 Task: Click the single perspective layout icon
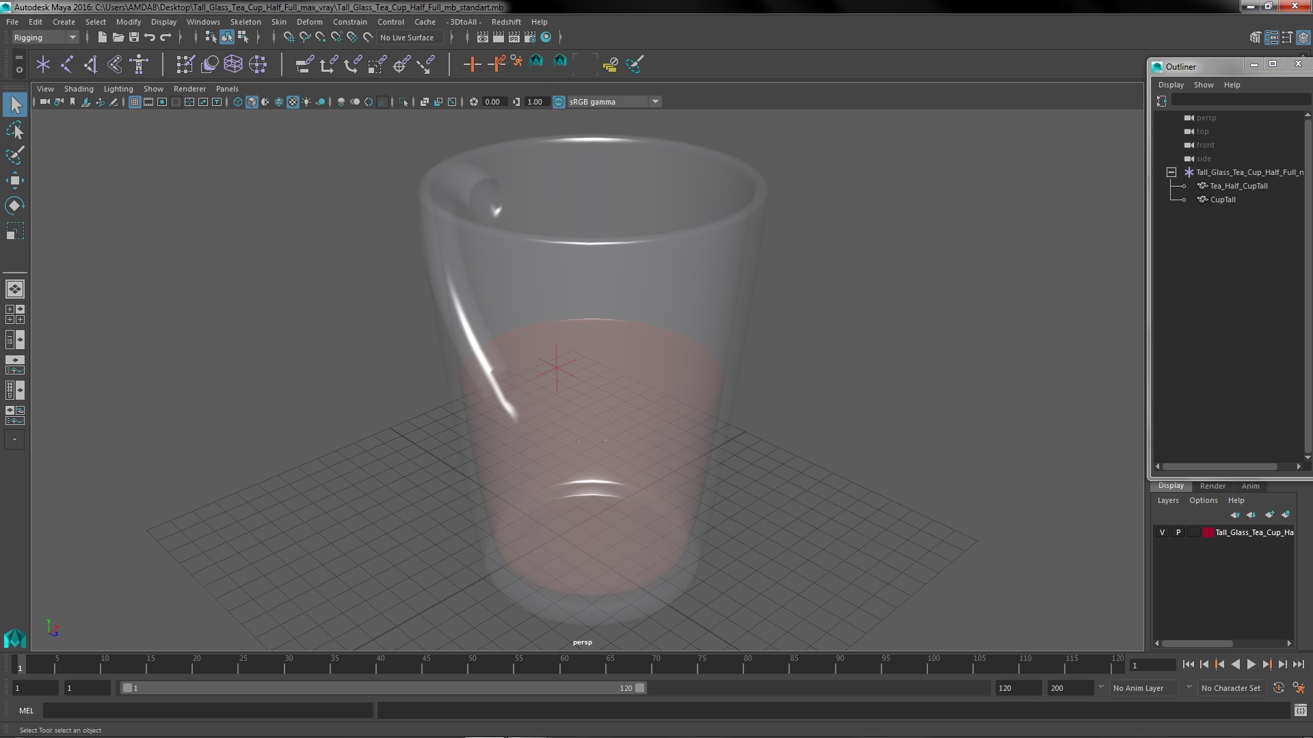click(x=15, y=290)
